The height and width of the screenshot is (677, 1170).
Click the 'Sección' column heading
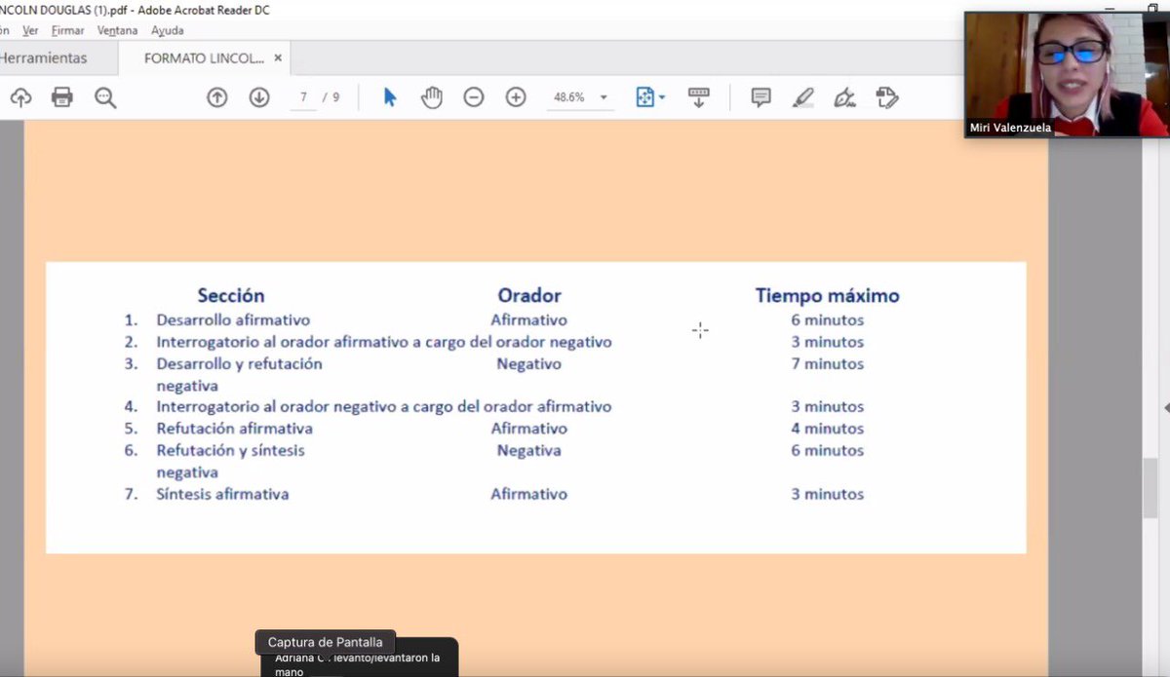tap(231, 295)
